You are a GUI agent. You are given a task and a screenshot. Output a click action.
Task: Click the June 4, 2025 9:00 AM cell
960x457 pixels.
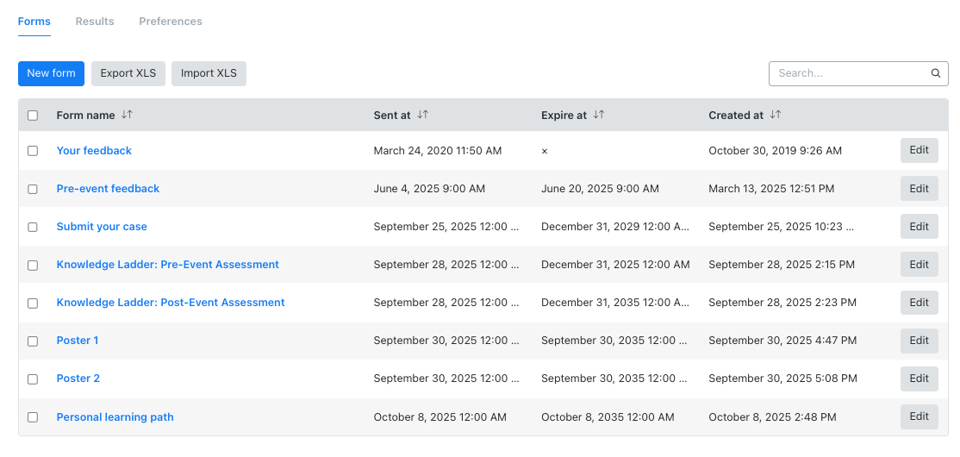[x=429, y=189]
